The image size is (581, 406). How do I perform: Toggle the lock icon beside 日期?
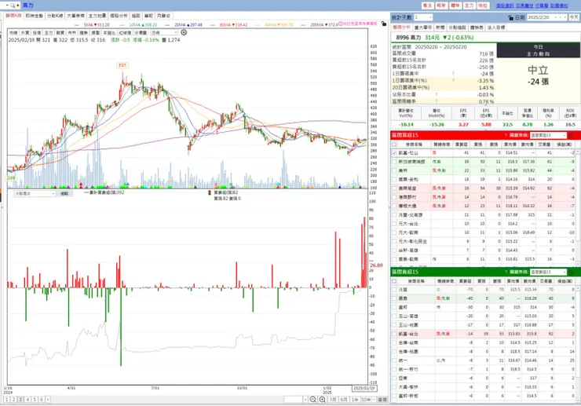click(x=510, y=17)
